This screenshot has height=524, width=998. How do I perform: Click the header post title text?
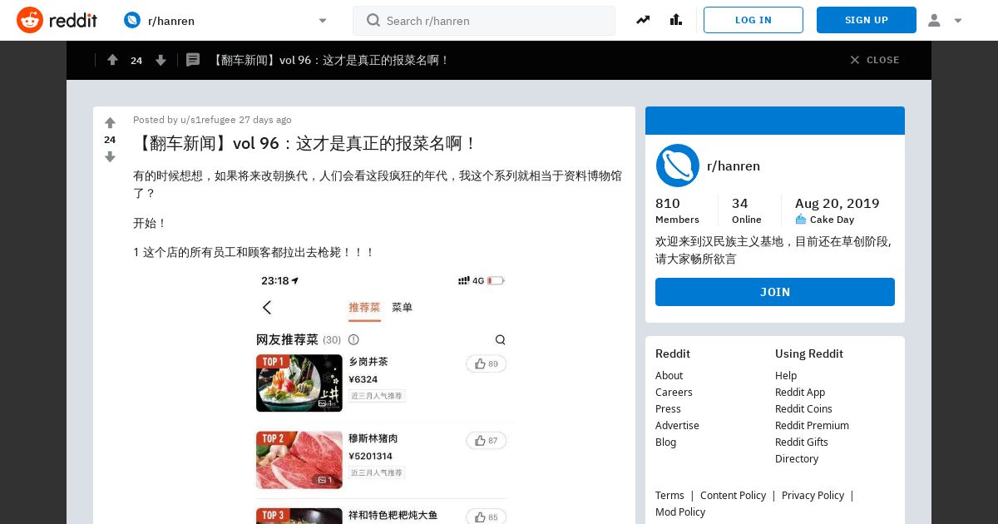(329, 60)
